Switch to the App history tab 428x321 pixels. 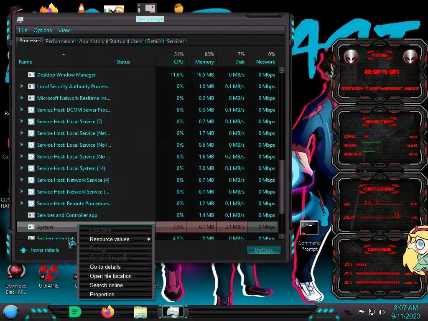[92, 41]
